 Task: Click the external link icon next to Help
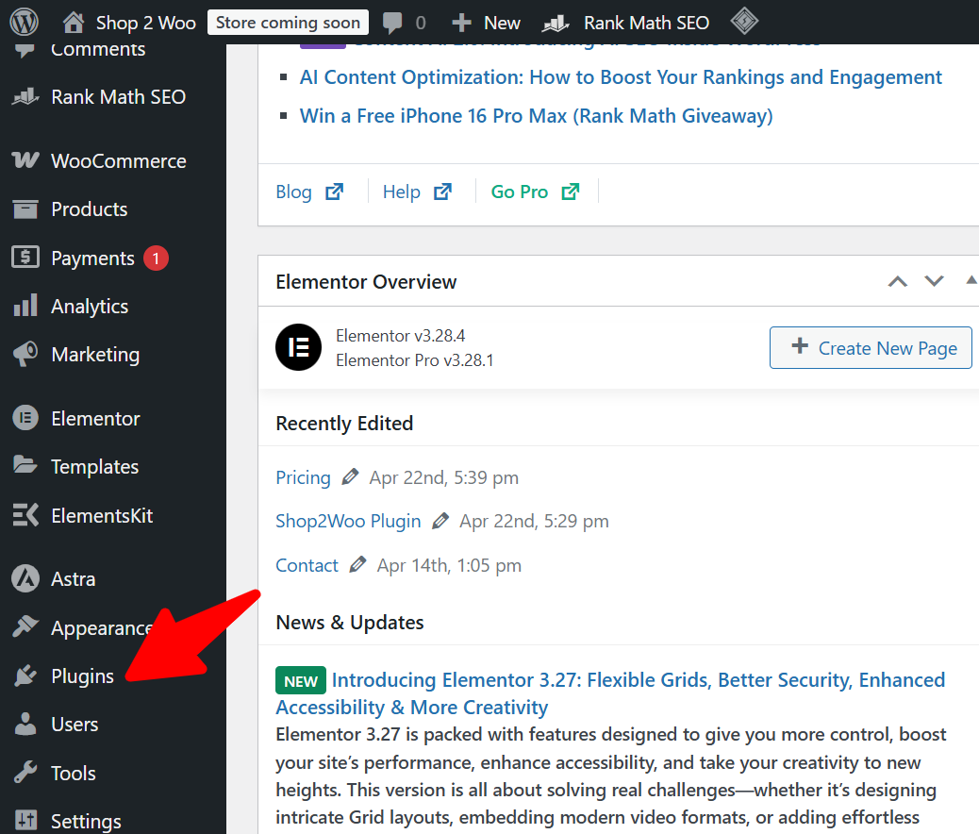[442, 192]
